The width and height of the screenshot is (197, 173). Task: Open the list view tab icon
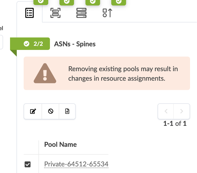pos(30,13)
